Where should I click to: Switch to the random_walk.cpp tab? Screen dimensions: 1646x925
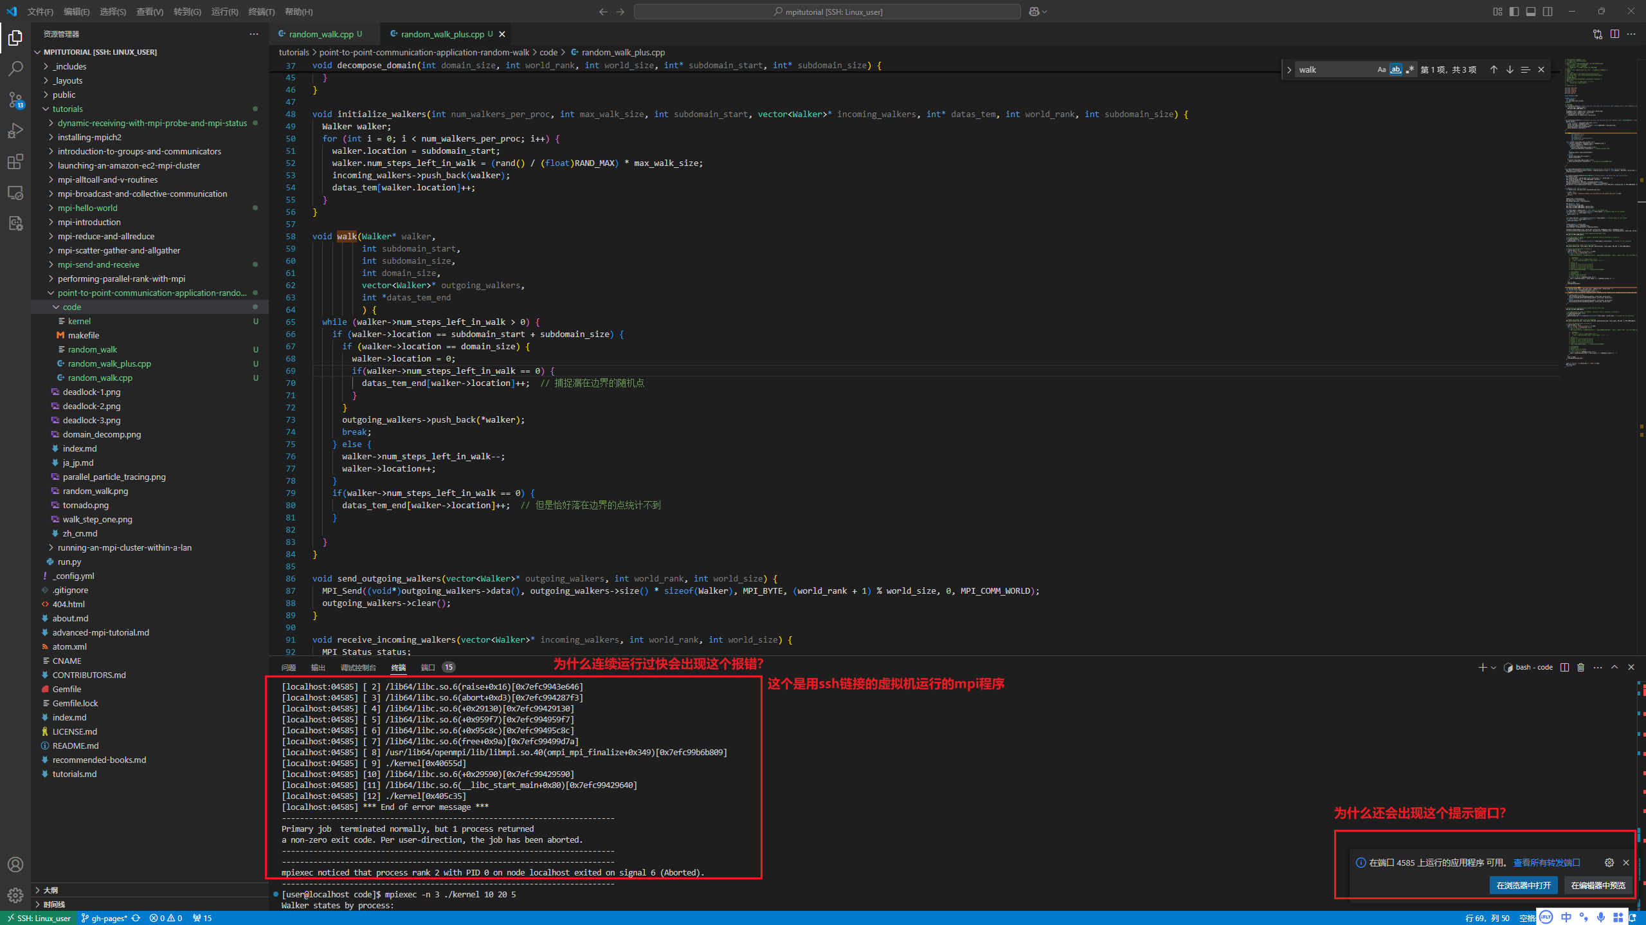pos(321,34)
